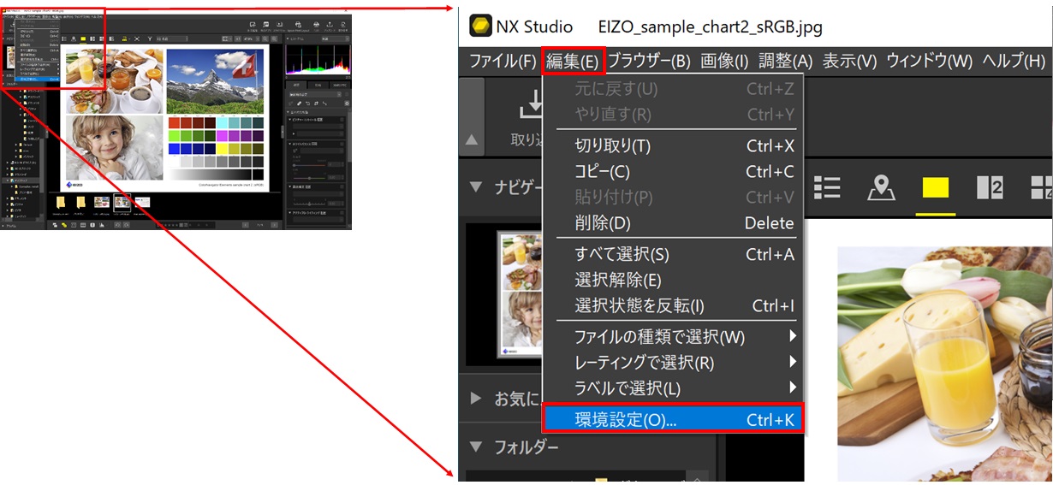In small overview, click the first filmstrip folder
This screenshot has height=485, width=1053.
click(61, 203)
